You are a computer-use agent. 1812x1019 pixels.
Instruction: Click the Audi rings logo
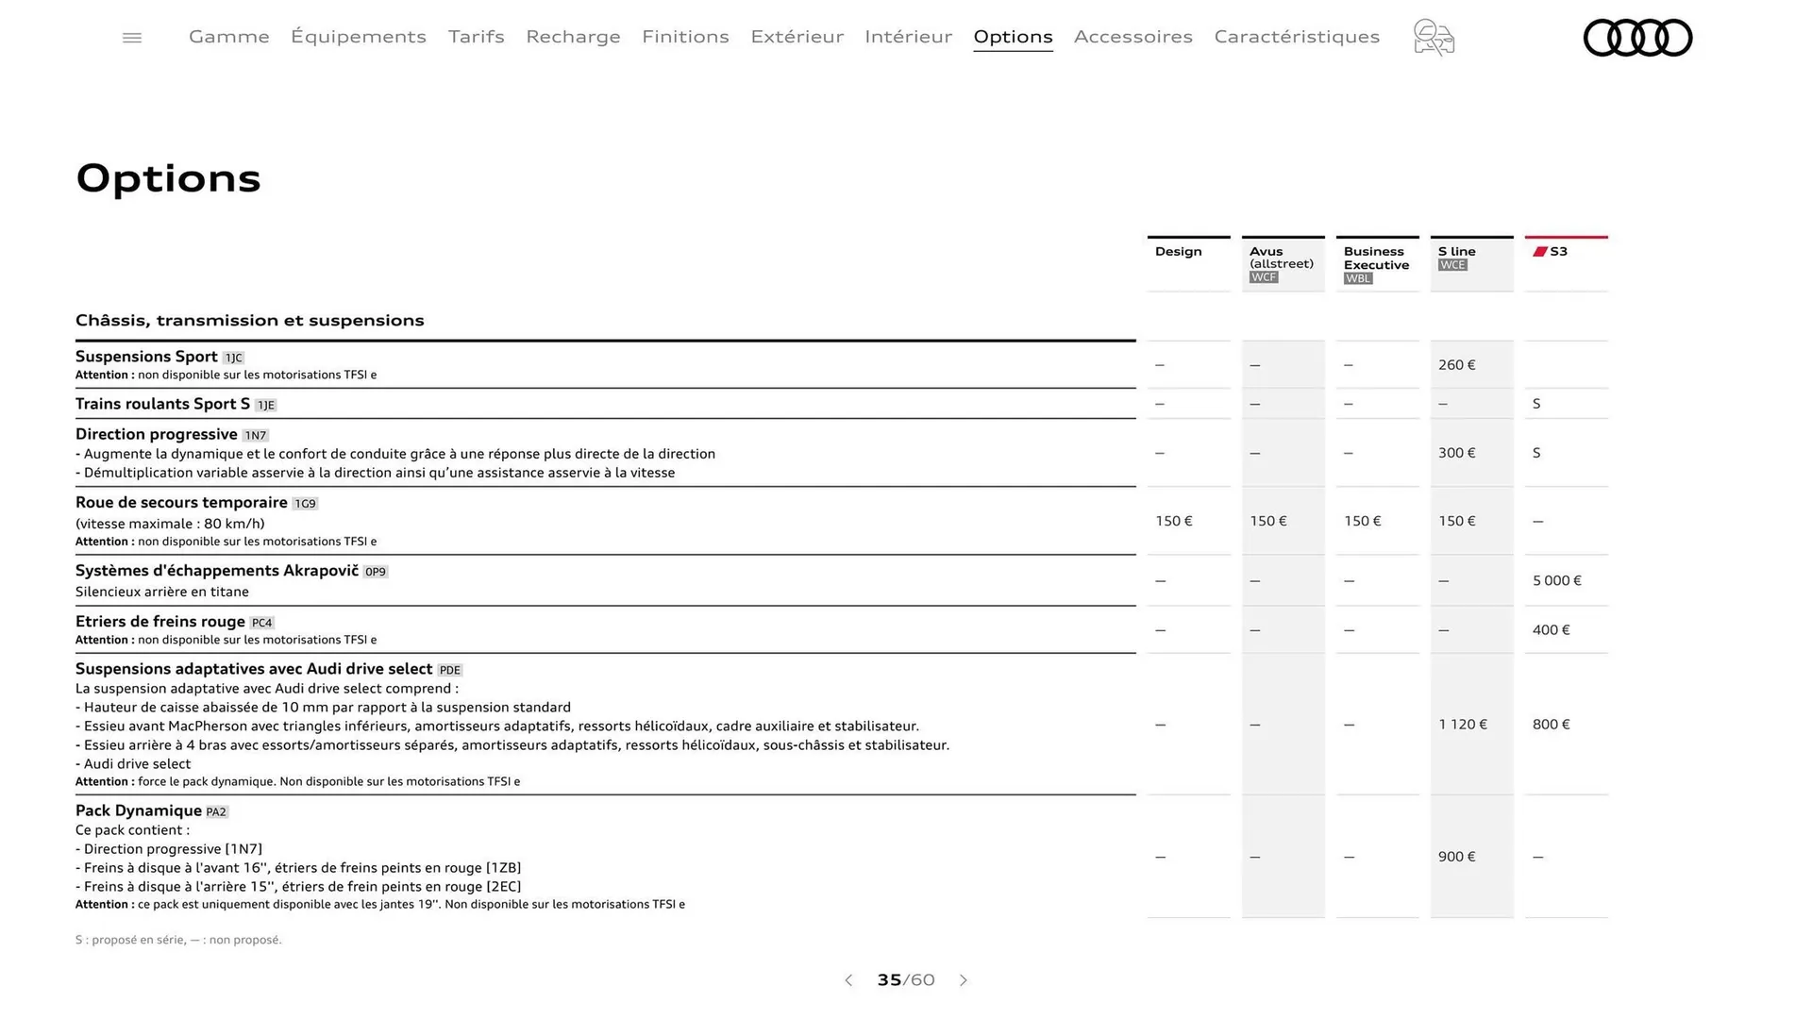tap(1637, 38)
